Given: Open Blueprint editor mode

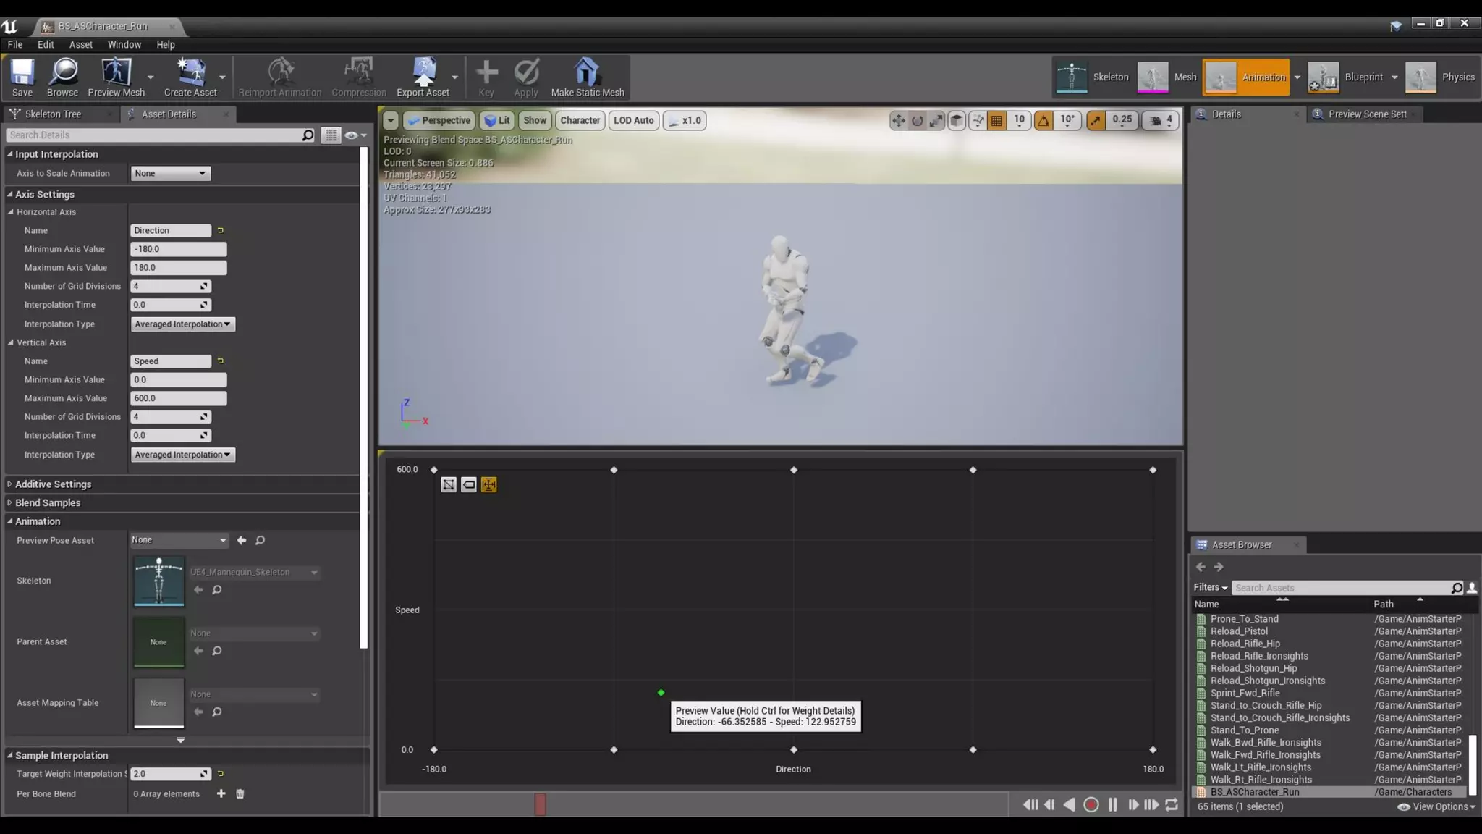Looking at the screenshot, I should click(x=1346, y=77).
